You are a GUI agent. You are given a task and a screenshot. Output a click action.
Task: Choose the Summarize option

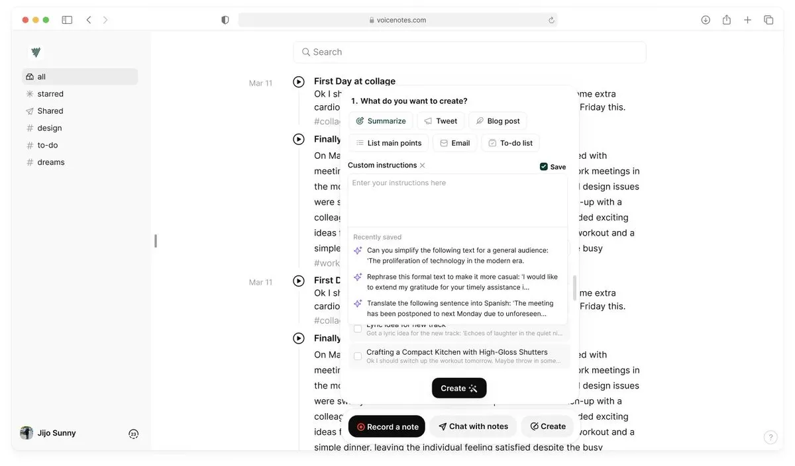(x=381, y=121)
